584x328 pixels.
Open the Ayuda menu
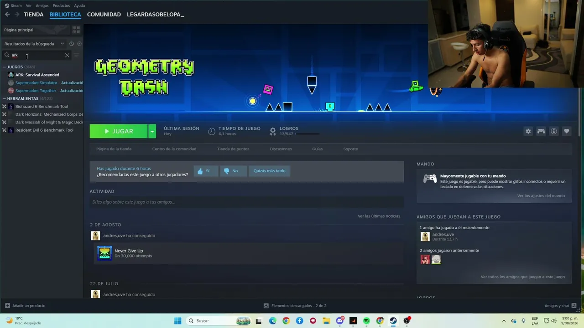79,5
